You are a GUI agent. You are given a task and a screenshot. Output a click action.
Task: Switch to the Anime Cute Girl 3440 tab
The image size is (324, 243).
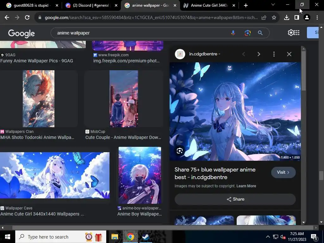click(209, 5)
